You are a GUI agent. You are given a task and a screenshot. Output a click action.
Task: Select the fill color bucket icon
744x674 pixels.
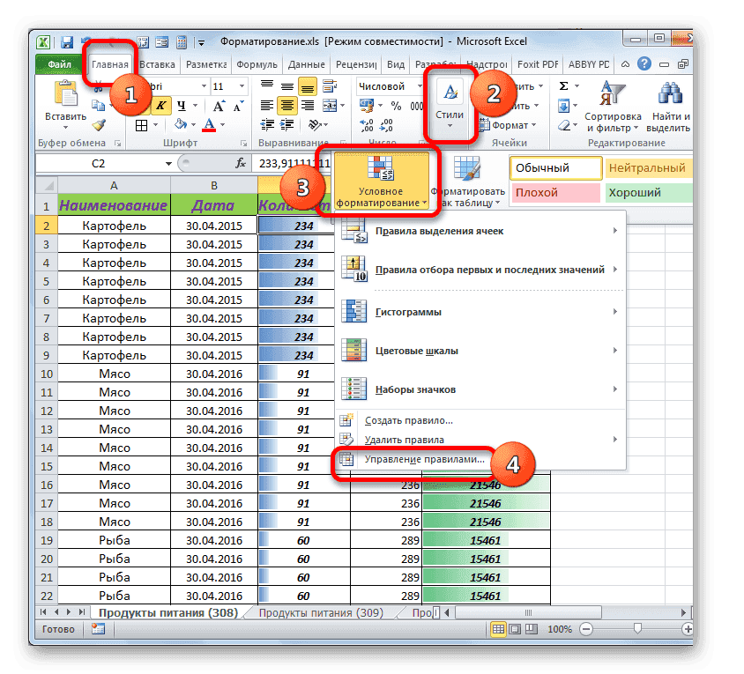pos(180,123)
